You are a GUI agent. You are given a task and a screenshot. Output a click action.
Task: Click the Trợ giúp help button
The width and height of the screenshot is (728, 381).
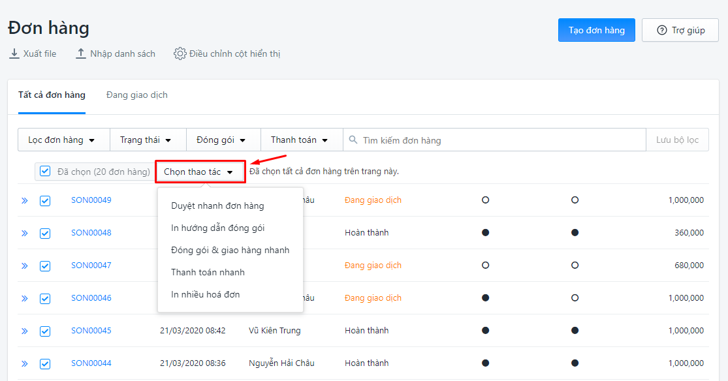tap(680, 30)
